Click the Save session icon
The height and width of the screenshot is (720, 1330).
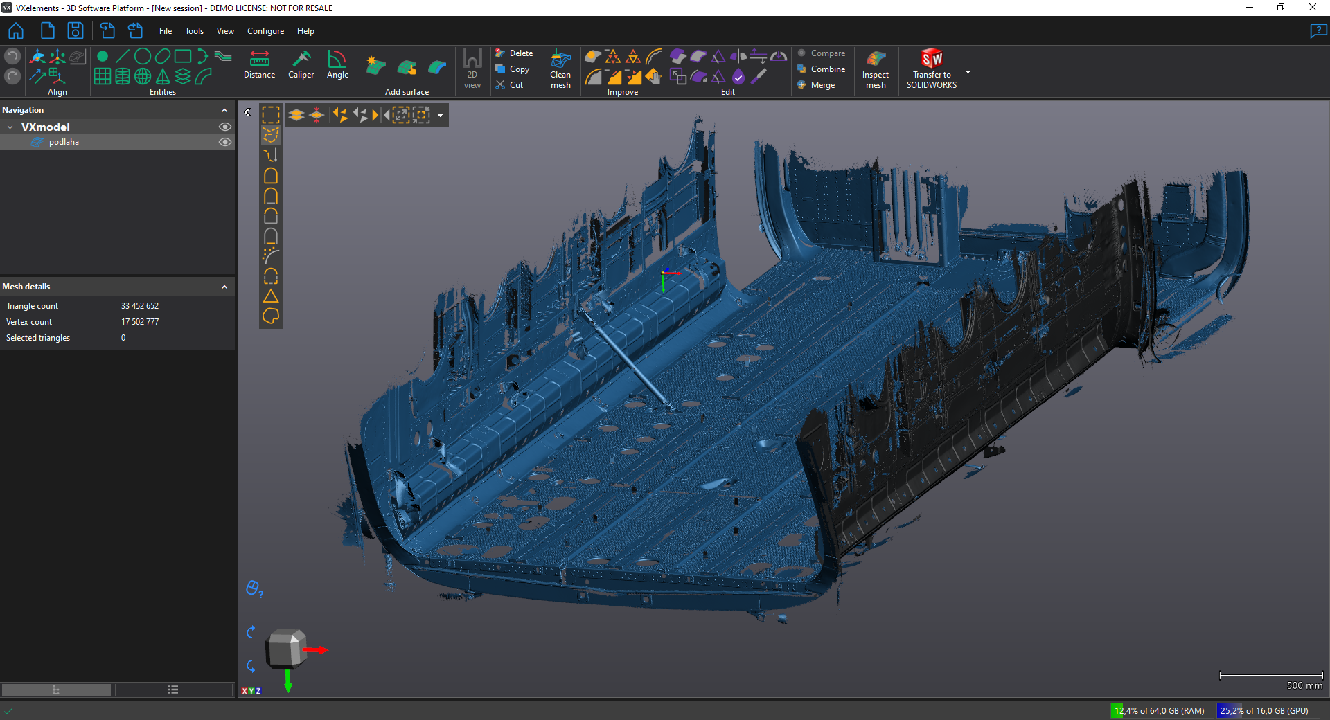75,31
